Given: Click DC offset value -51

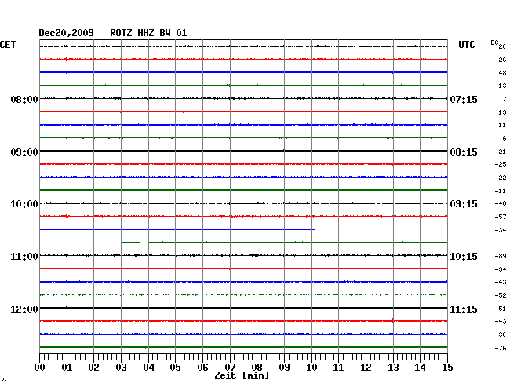Looking at the screenshot, I should click(x=501, y=309).
